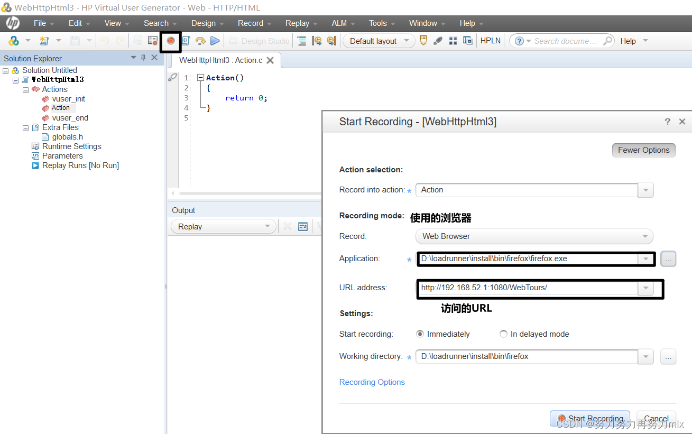The height and width of the screenshot is (434, 692).
Task: Select the In delayed mode radio button
Action: tap(504, 334)
